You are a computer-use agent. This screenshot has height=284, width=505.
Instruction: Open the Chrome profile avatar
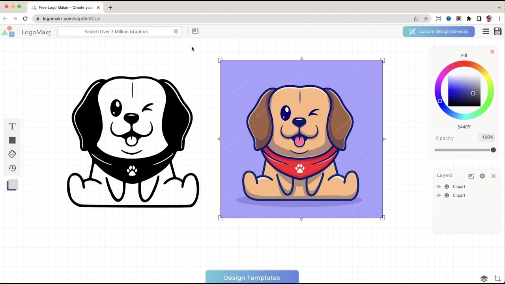[x=489, y=19]
